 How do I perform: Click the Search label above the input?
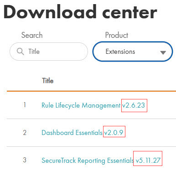(32, 35)
